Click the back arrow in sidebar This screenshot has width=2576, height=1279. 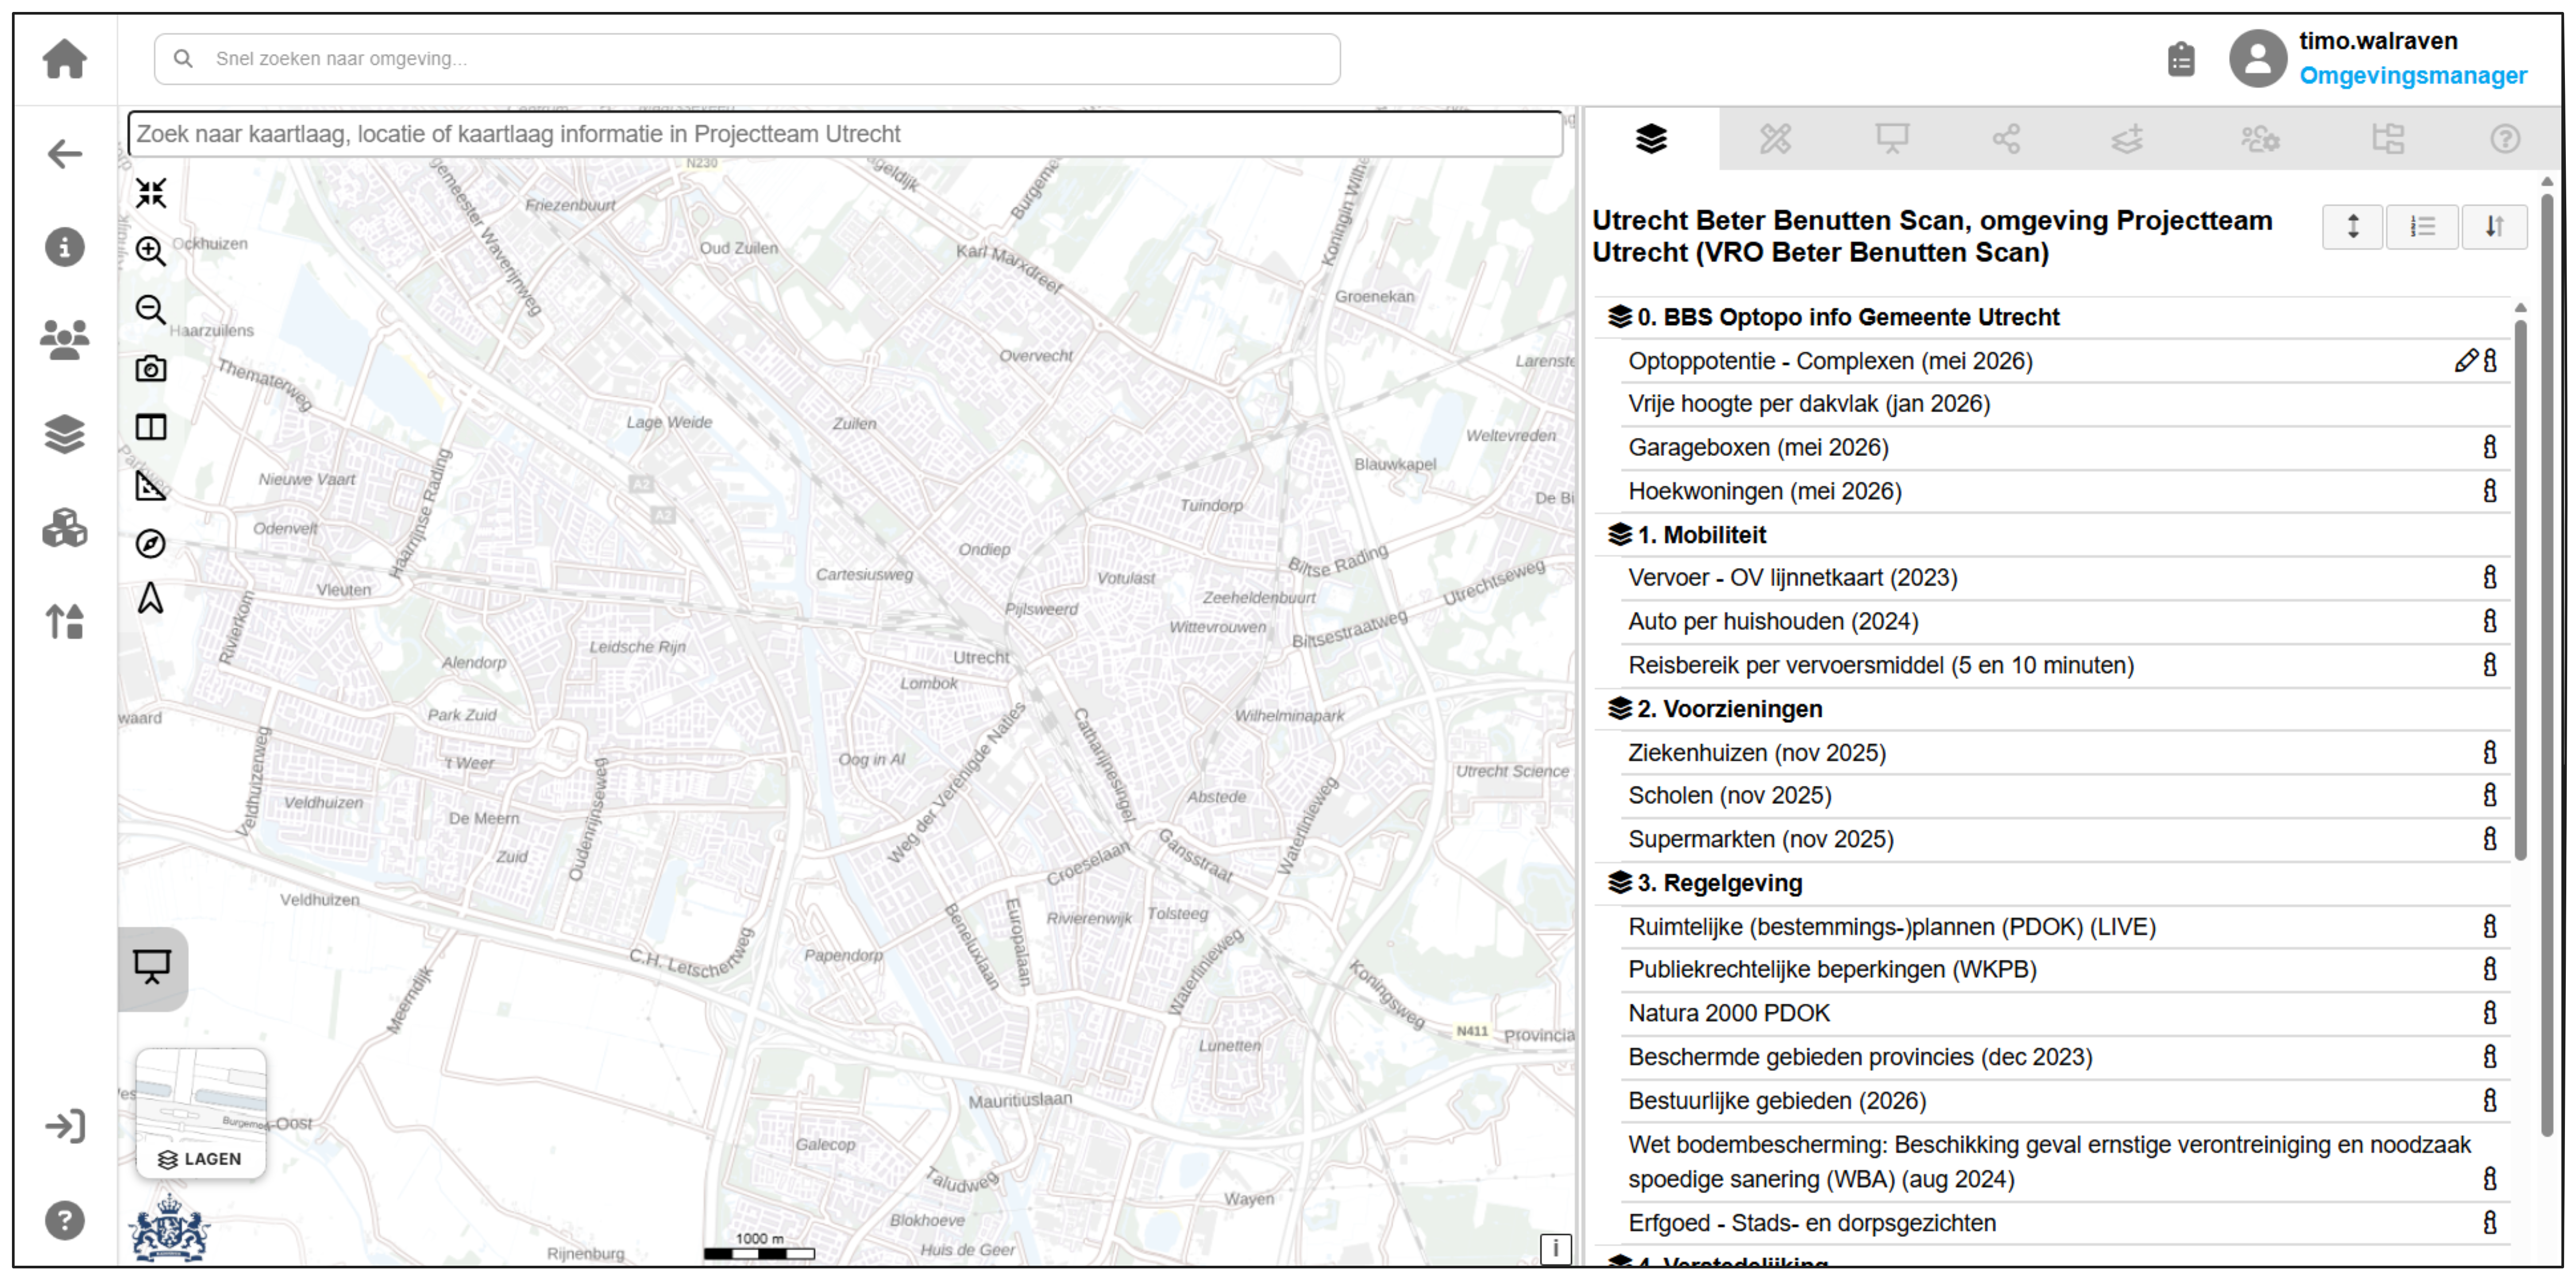tap(65, 153)
